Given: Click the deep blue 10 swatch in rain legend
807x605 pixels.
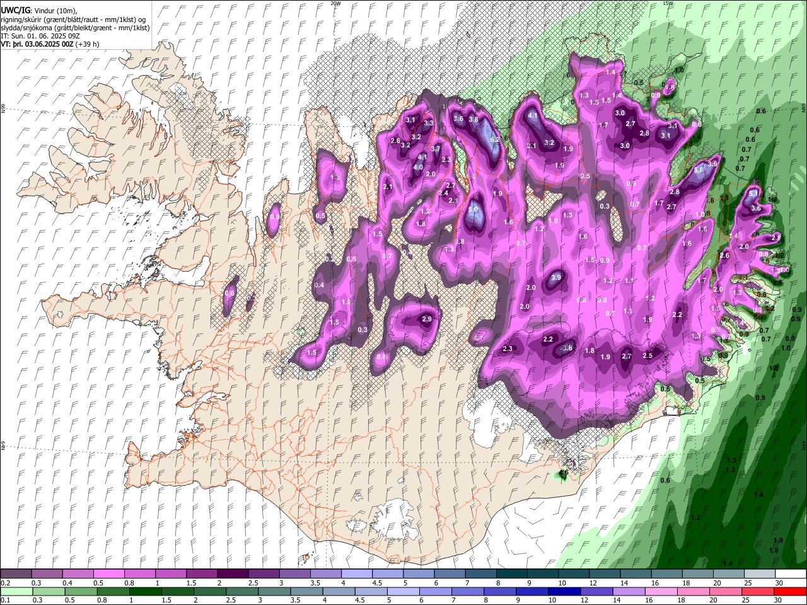Looking at the screenshot, I should (564, 592).
